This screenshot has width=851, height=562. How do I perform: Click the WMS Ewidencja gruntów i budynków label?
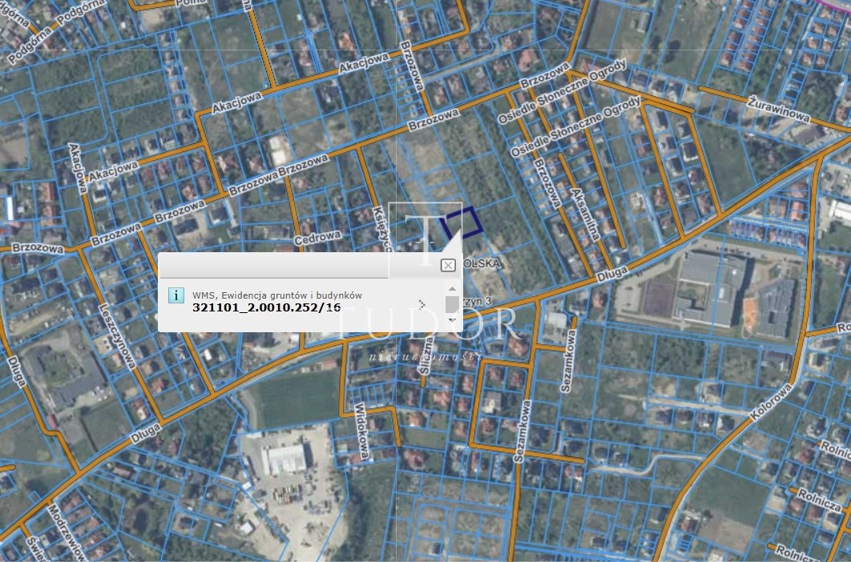[x=276, y=295]
